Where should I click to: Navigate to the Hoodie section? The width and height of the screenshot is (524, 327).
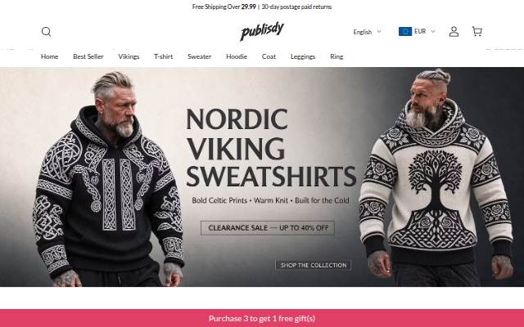click(237, 56)
